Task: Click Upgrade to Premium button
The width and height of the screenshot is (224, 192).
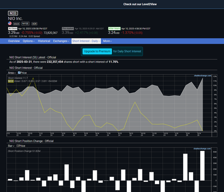Action: tap(97, 51)
